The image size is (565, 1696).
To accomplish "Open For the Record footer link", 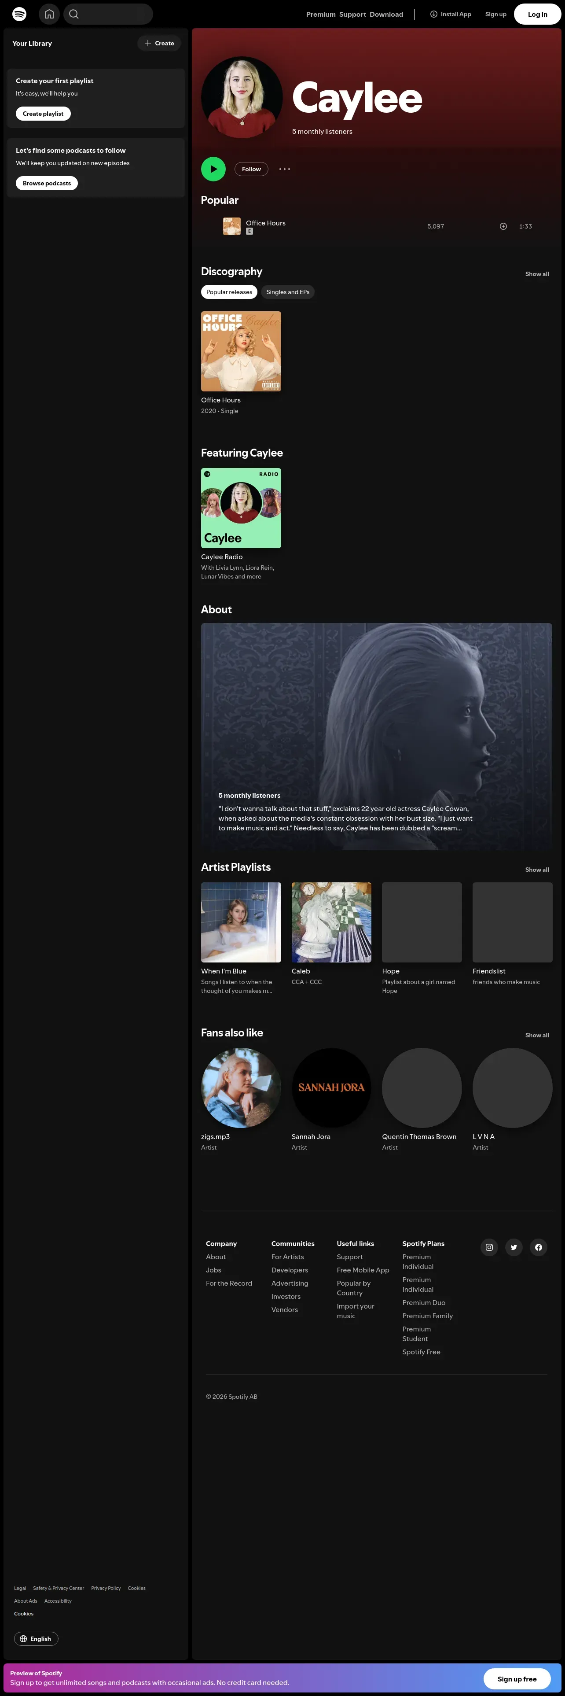I will (229, 1283).
